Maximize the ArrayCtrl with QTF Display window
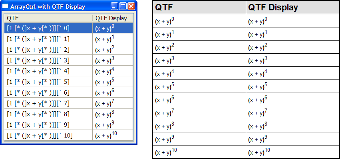The width and height of the screenshot is (340, 159). [x=123, y=6]
